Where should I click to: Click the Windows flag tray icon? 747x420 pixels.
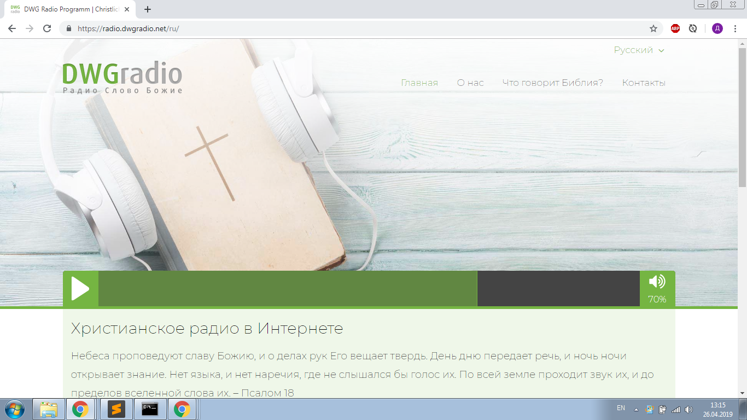(x=650, y=409)
